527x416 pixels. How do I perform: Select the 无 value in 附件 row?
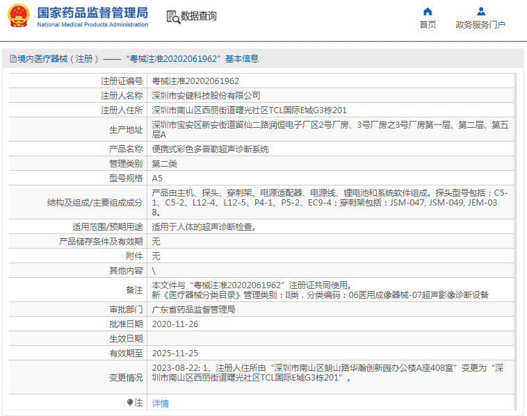point(156,256)
